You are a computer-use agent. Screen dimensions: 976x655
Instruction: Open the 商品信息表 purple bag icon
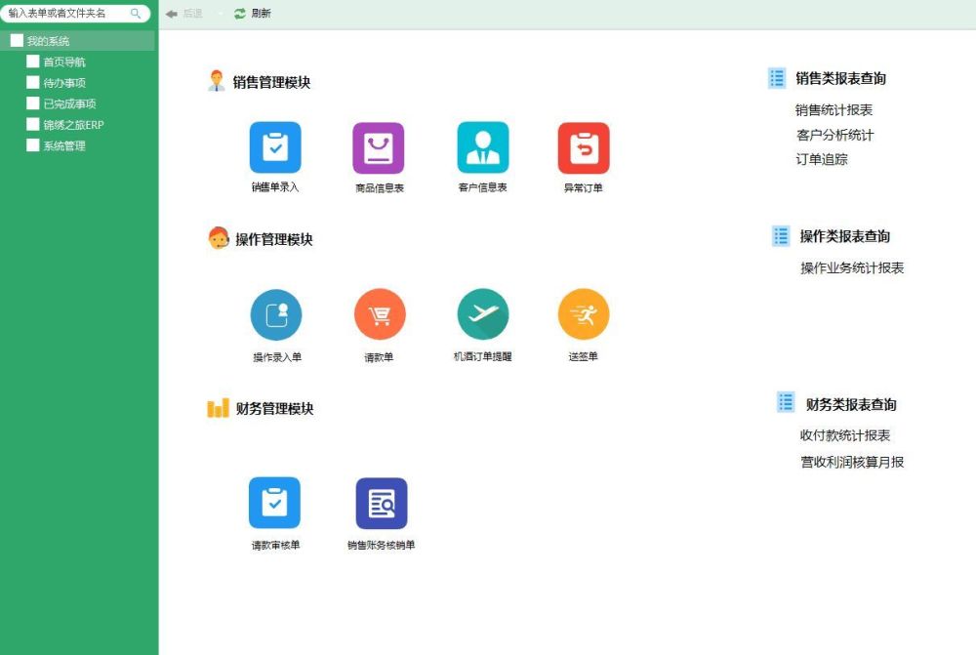pos(379,148)
